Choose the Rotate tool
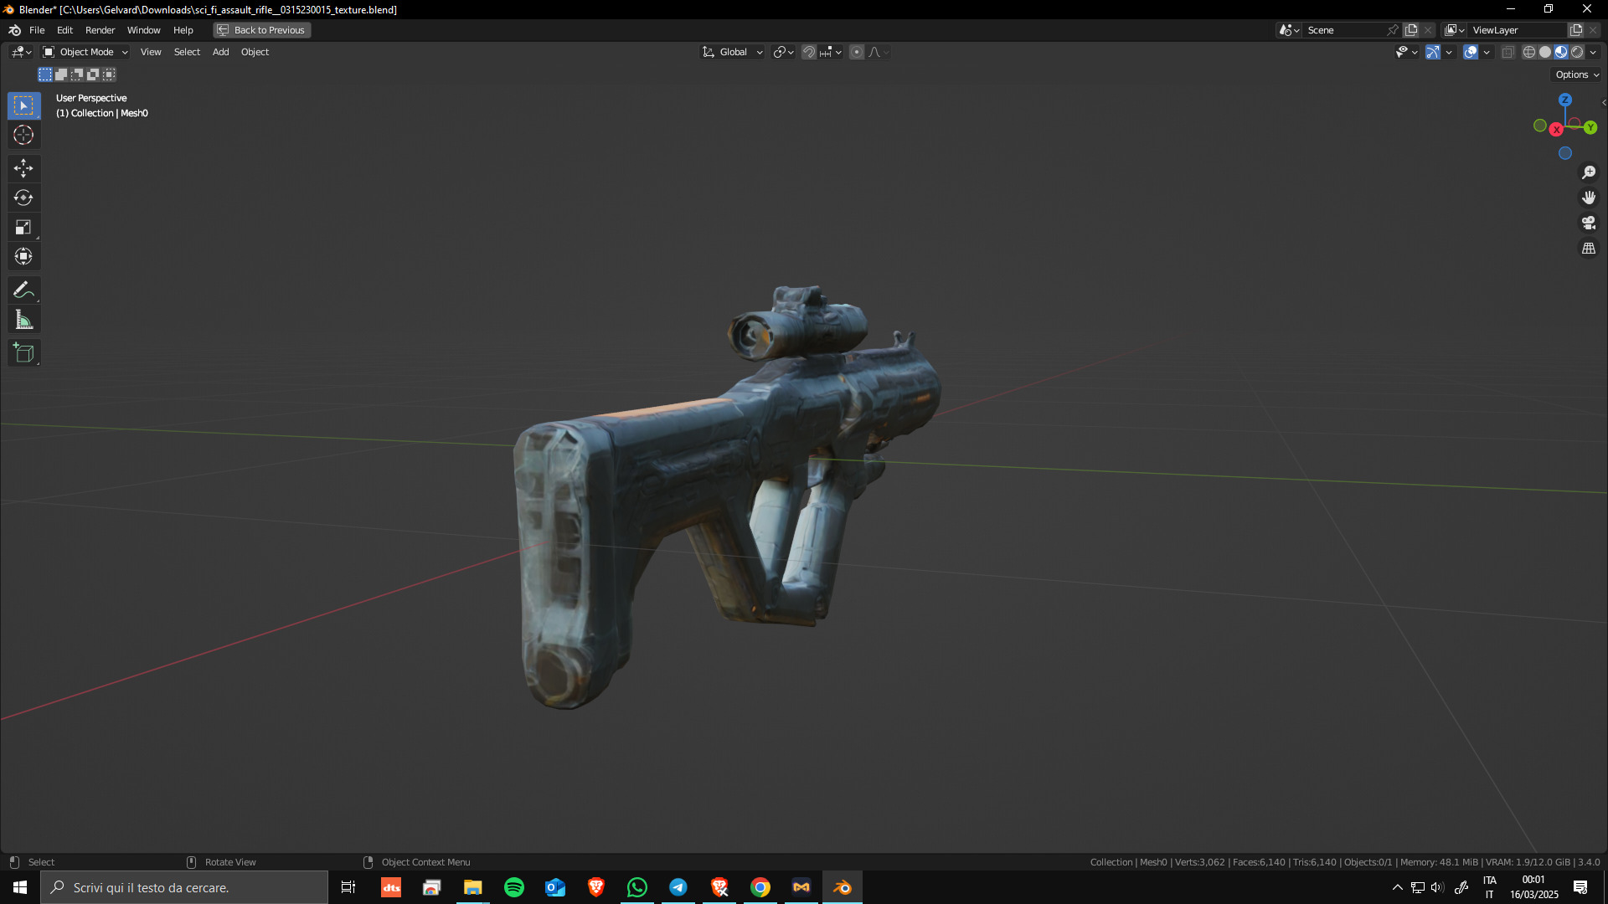This screenshot has height=904, width=1608. pos(23,198)
